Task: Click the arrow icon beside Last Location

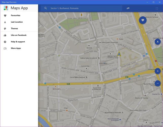Action: coord(5,22)
